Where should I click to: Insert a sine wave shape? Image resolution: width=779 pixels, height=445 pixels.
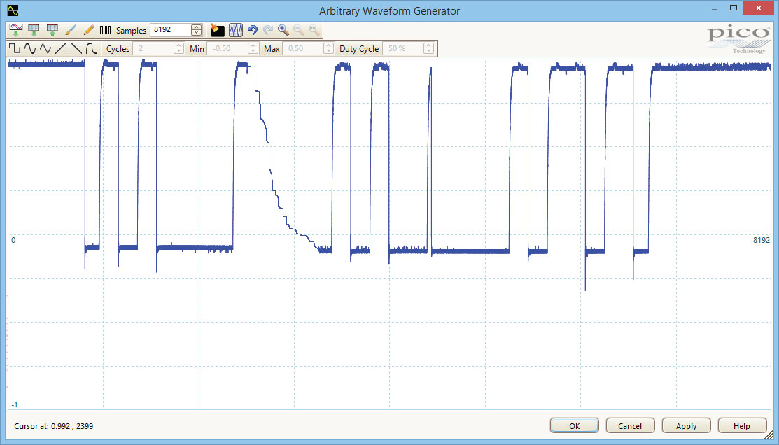click(x=30, y=48)
